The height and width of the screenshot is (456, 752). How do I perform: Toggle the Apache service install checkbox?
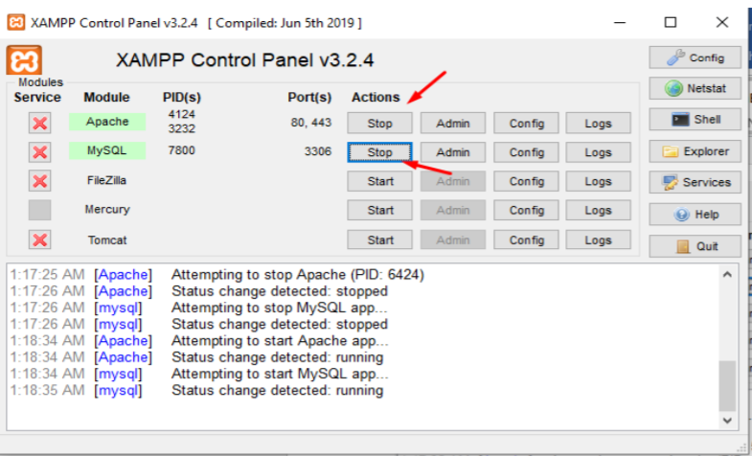click(40, 124)
